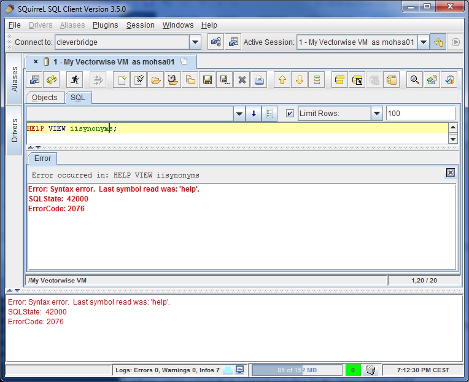The width and height of the screenshot is (469, 382).
Task: Click the Print icon in the toolbar
Action: [x=259, y=80]
